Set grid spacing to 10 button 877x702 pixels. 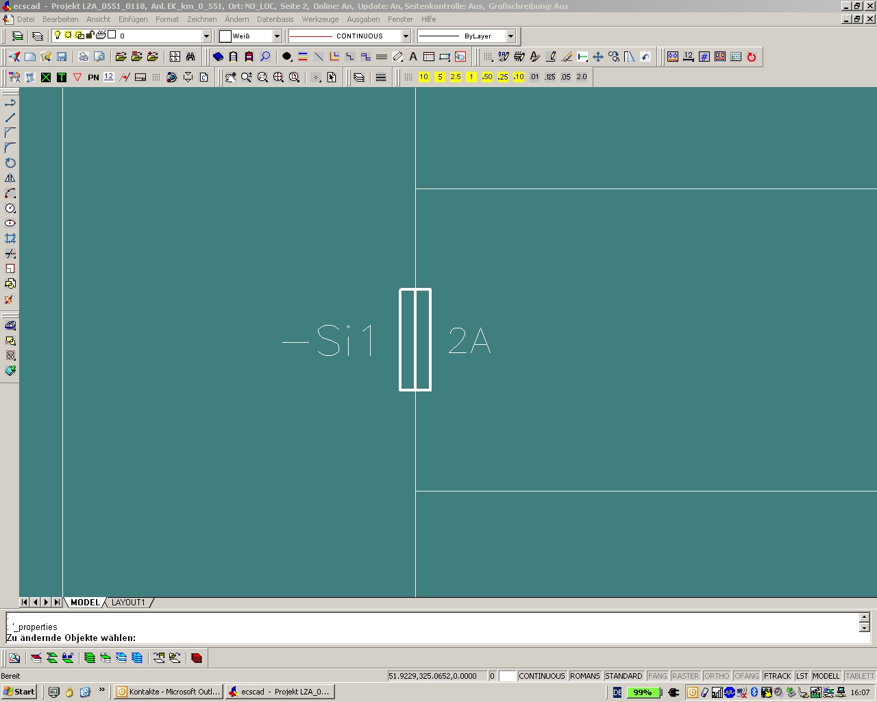424,77
